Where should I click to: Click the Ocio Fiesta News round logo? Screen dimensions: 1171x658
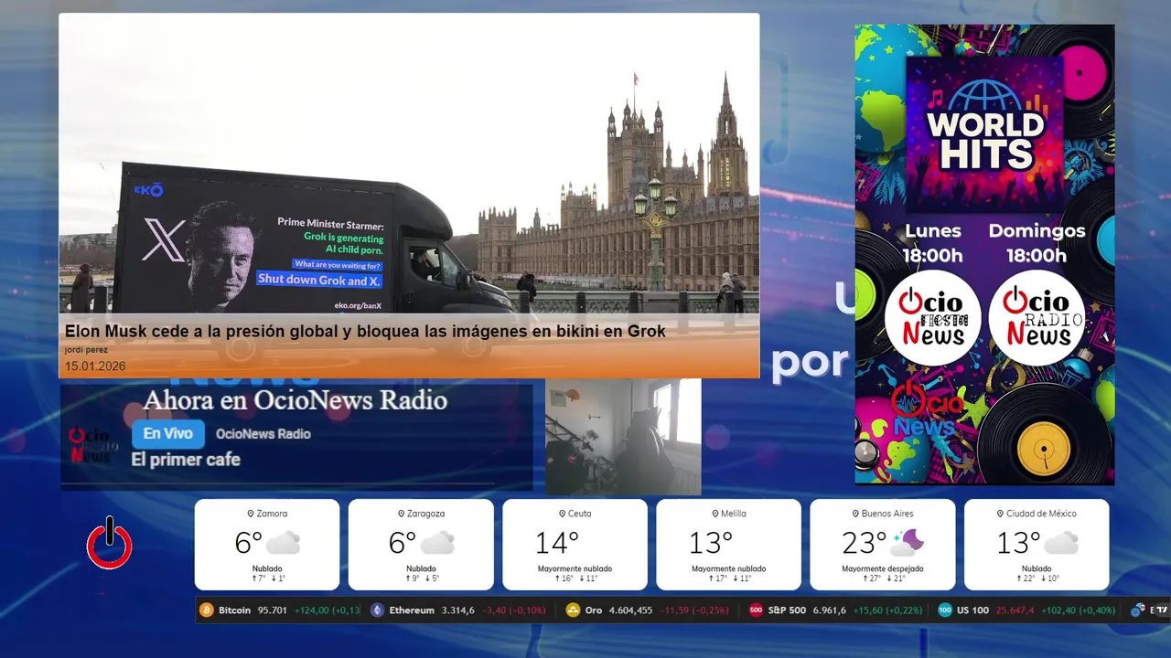pos(932,318)
